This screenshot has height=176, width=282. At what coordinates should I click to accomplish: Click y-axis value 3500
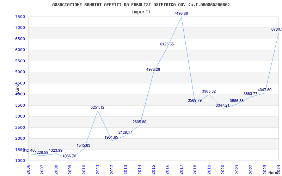point(20,105)
